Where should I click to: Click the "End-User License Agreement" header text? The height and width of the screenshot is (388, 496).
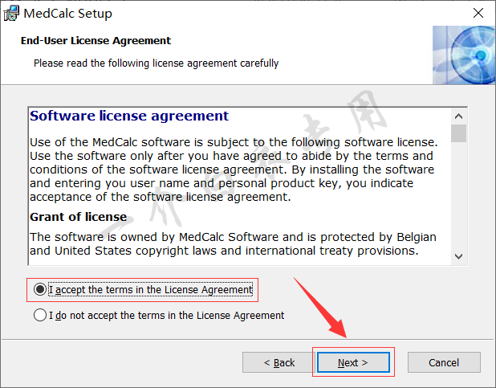click(x=96, y=41)
